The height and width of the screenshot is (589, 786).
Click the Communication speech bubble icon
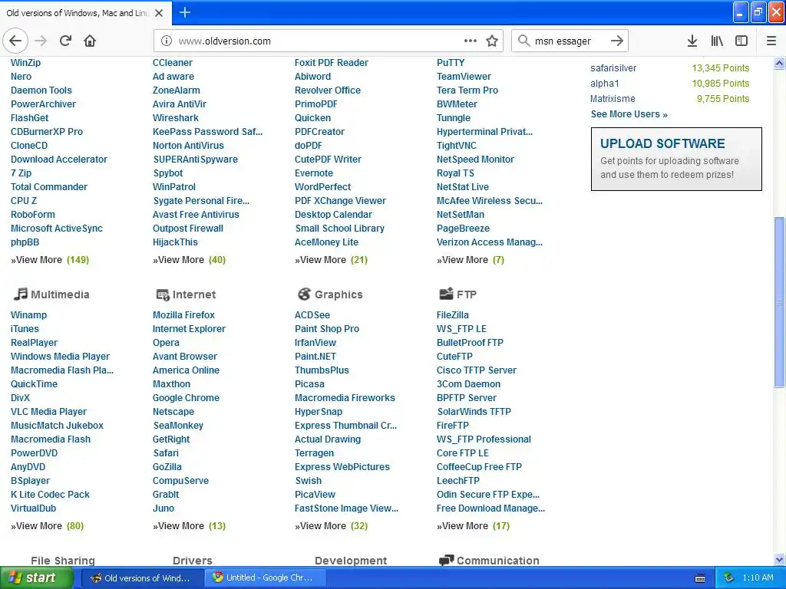pyautogui.click(x=446, y=561)
